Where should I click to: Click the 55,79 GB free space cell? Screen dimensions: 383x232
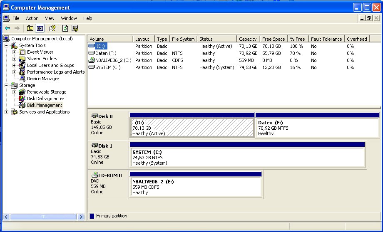click(271, 53)
